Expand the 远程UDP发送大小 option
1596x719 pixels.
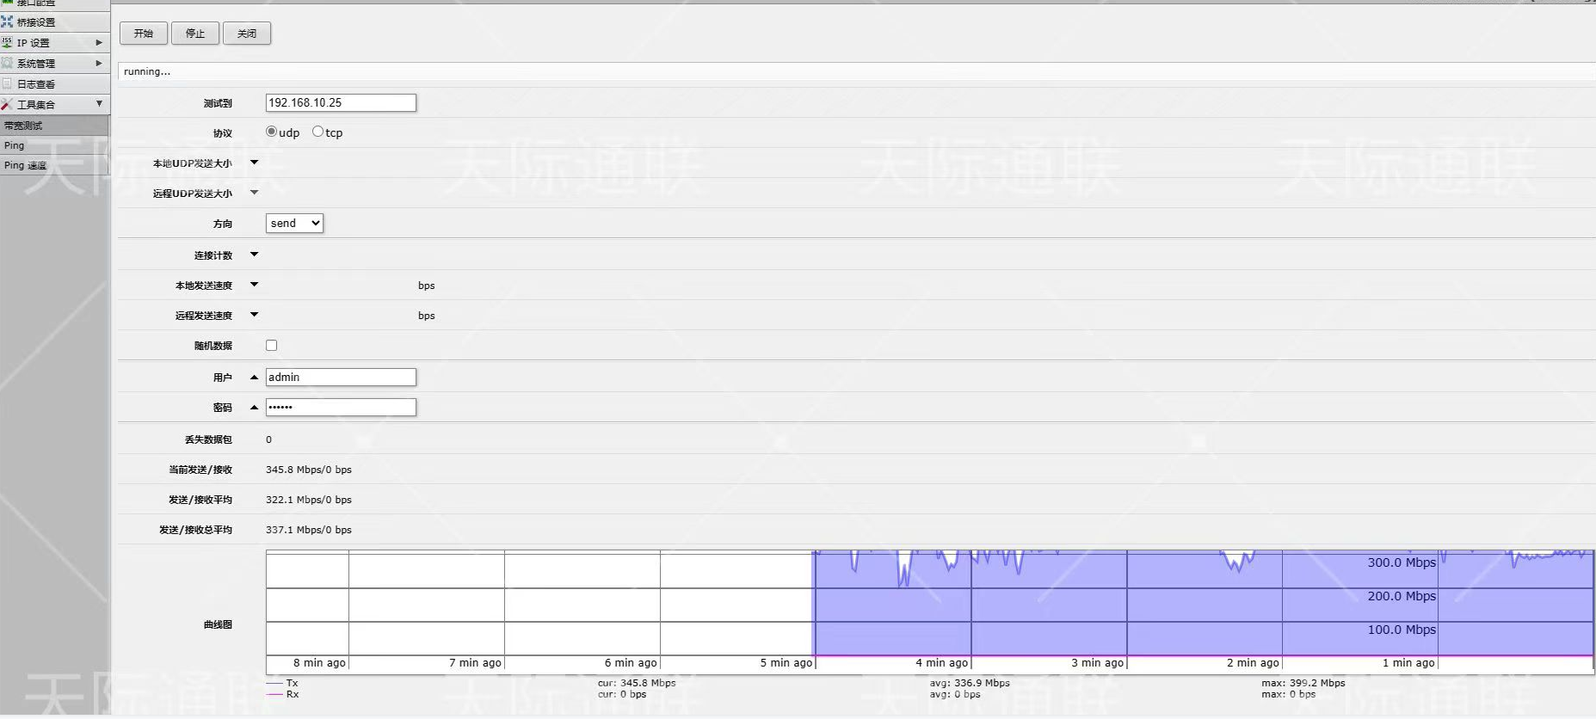pyautogui.click(x=254, y=193)
